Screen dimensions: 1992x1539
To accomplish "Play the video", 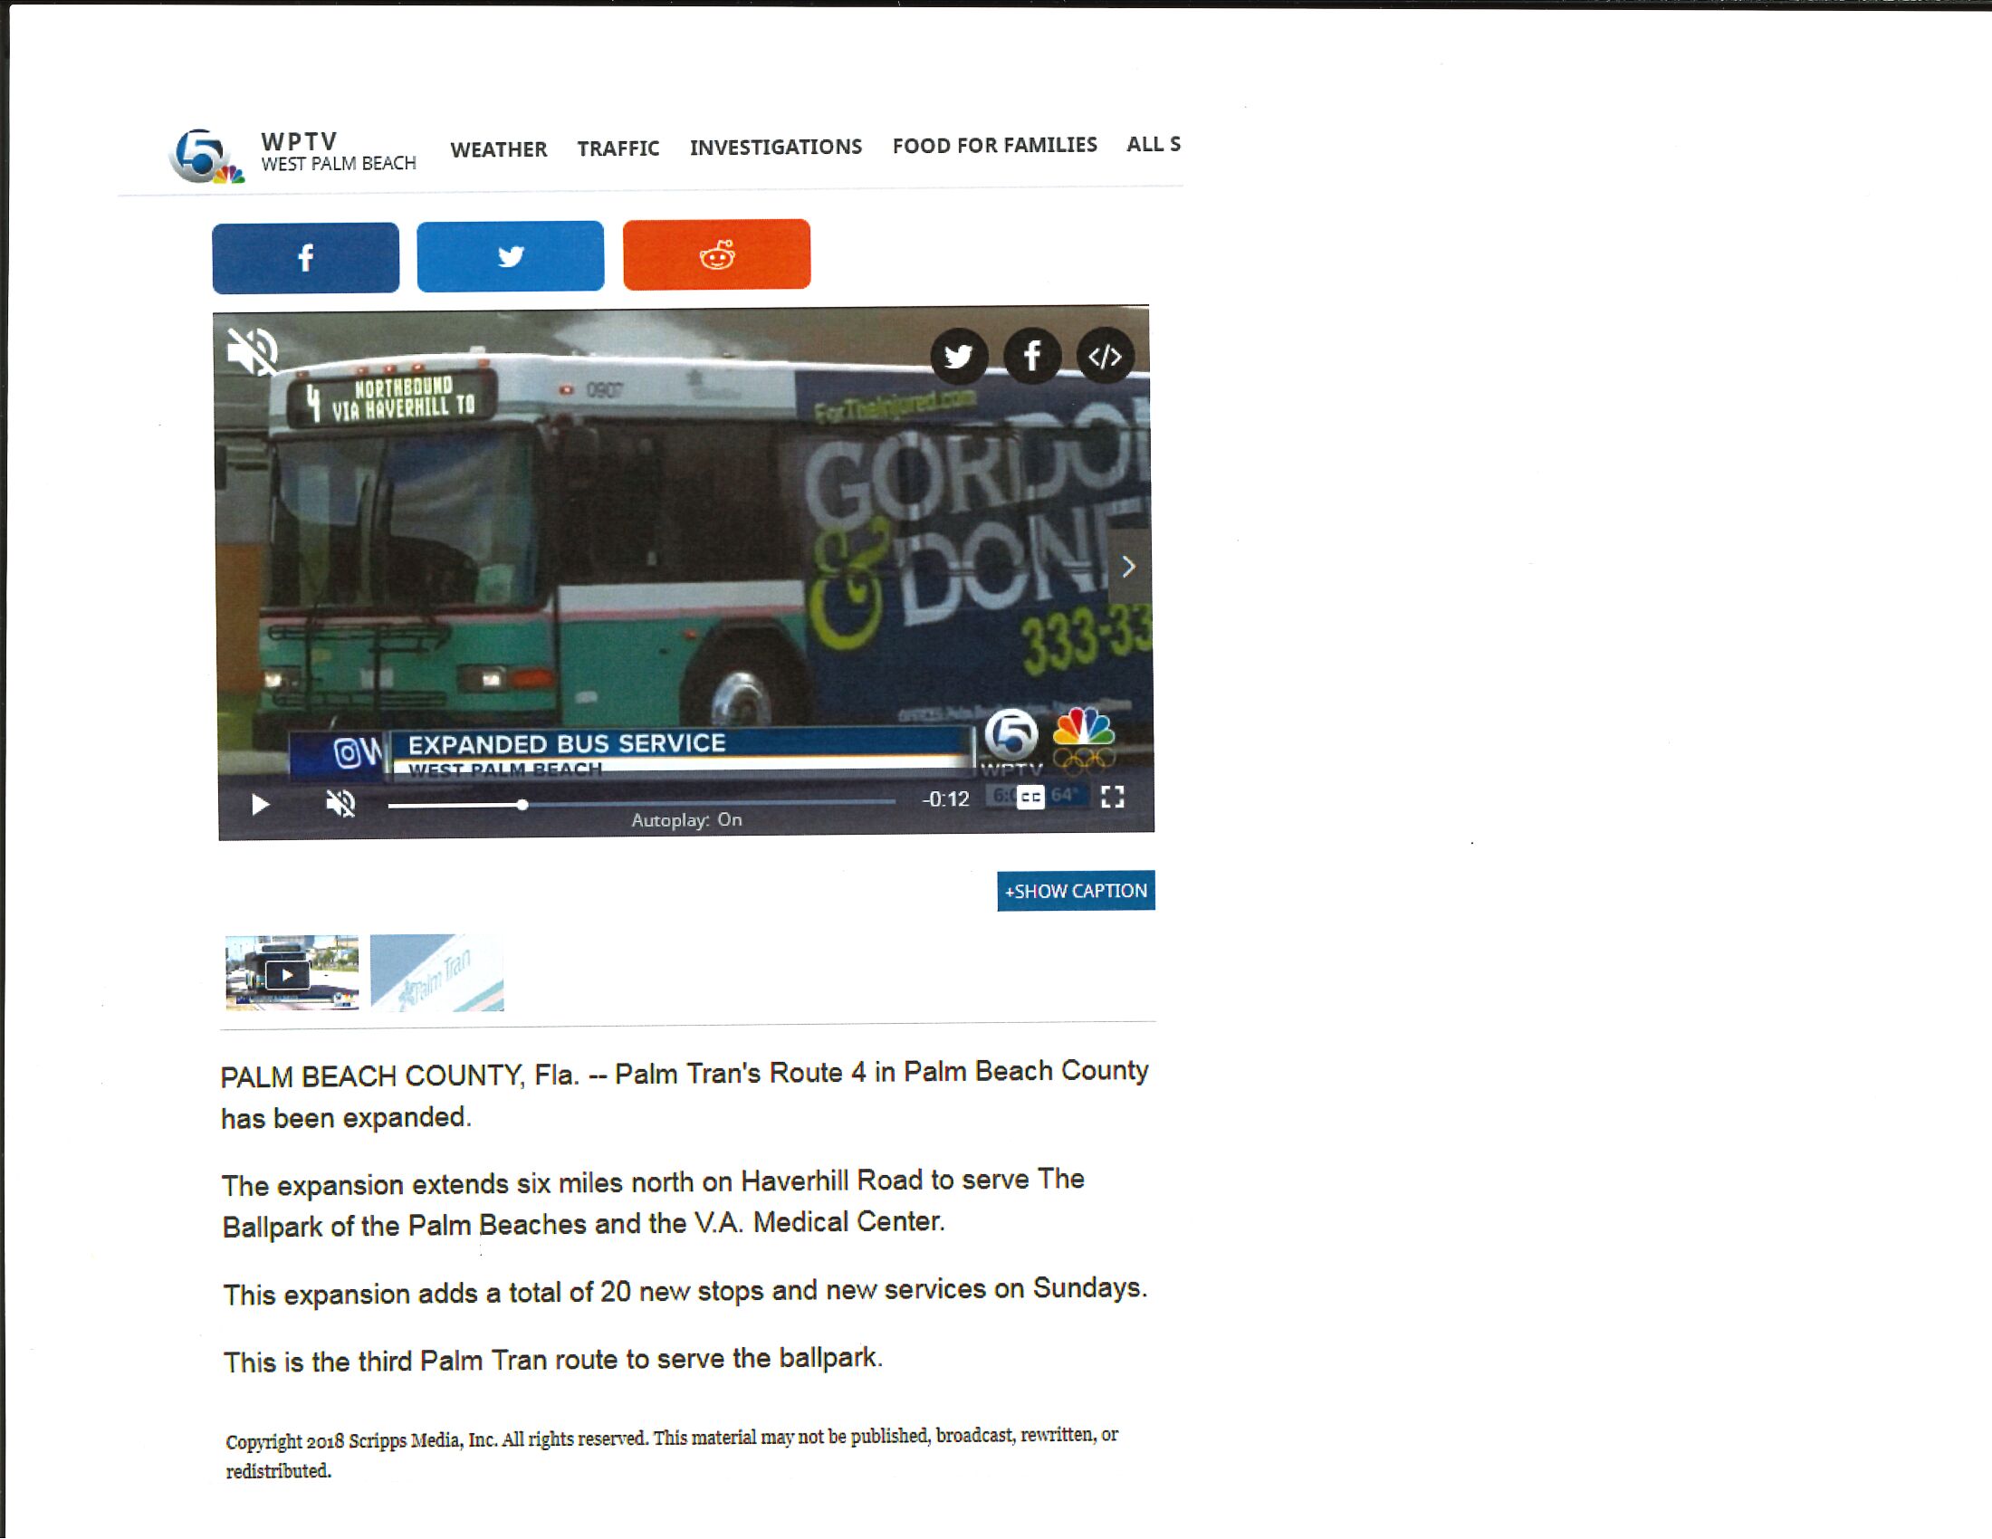I will (x=260, y=804).
